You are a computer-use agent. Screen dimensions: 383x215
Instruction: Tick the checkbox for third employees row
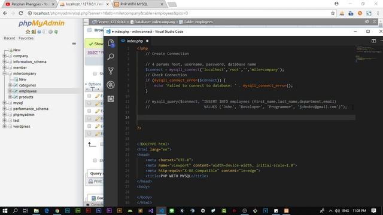click(x=89, y=111)
